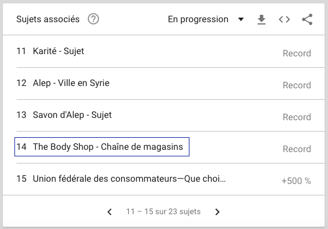This screenshot has width=328, height=229.
Task: Click the 11 – 15 sur 23 sujets label
Action: [163, 212]
